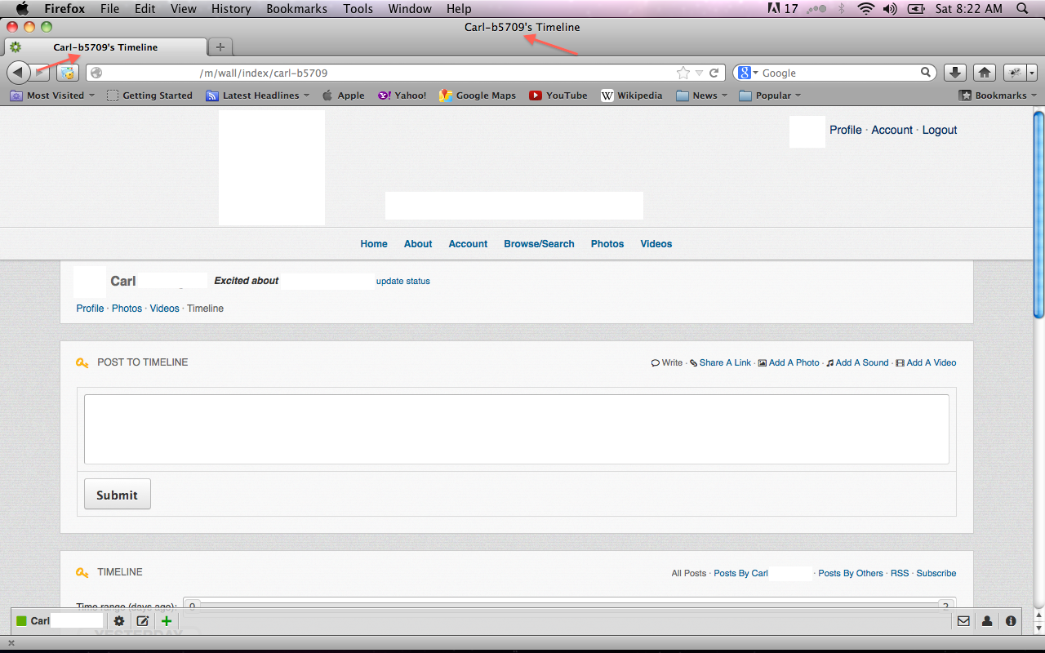Open the News bookmarks folder
The height and width of the screenshot is (653, 1045).
702,96
